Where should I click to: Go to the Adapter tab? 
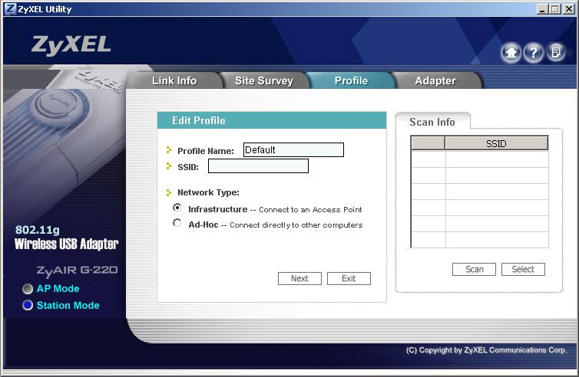pyautogui.click(x=435, y=80)
